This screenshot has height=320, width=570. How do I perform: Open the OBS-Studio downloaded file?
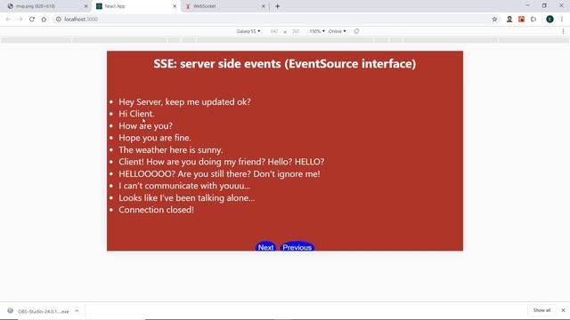(x=44, y=311)
